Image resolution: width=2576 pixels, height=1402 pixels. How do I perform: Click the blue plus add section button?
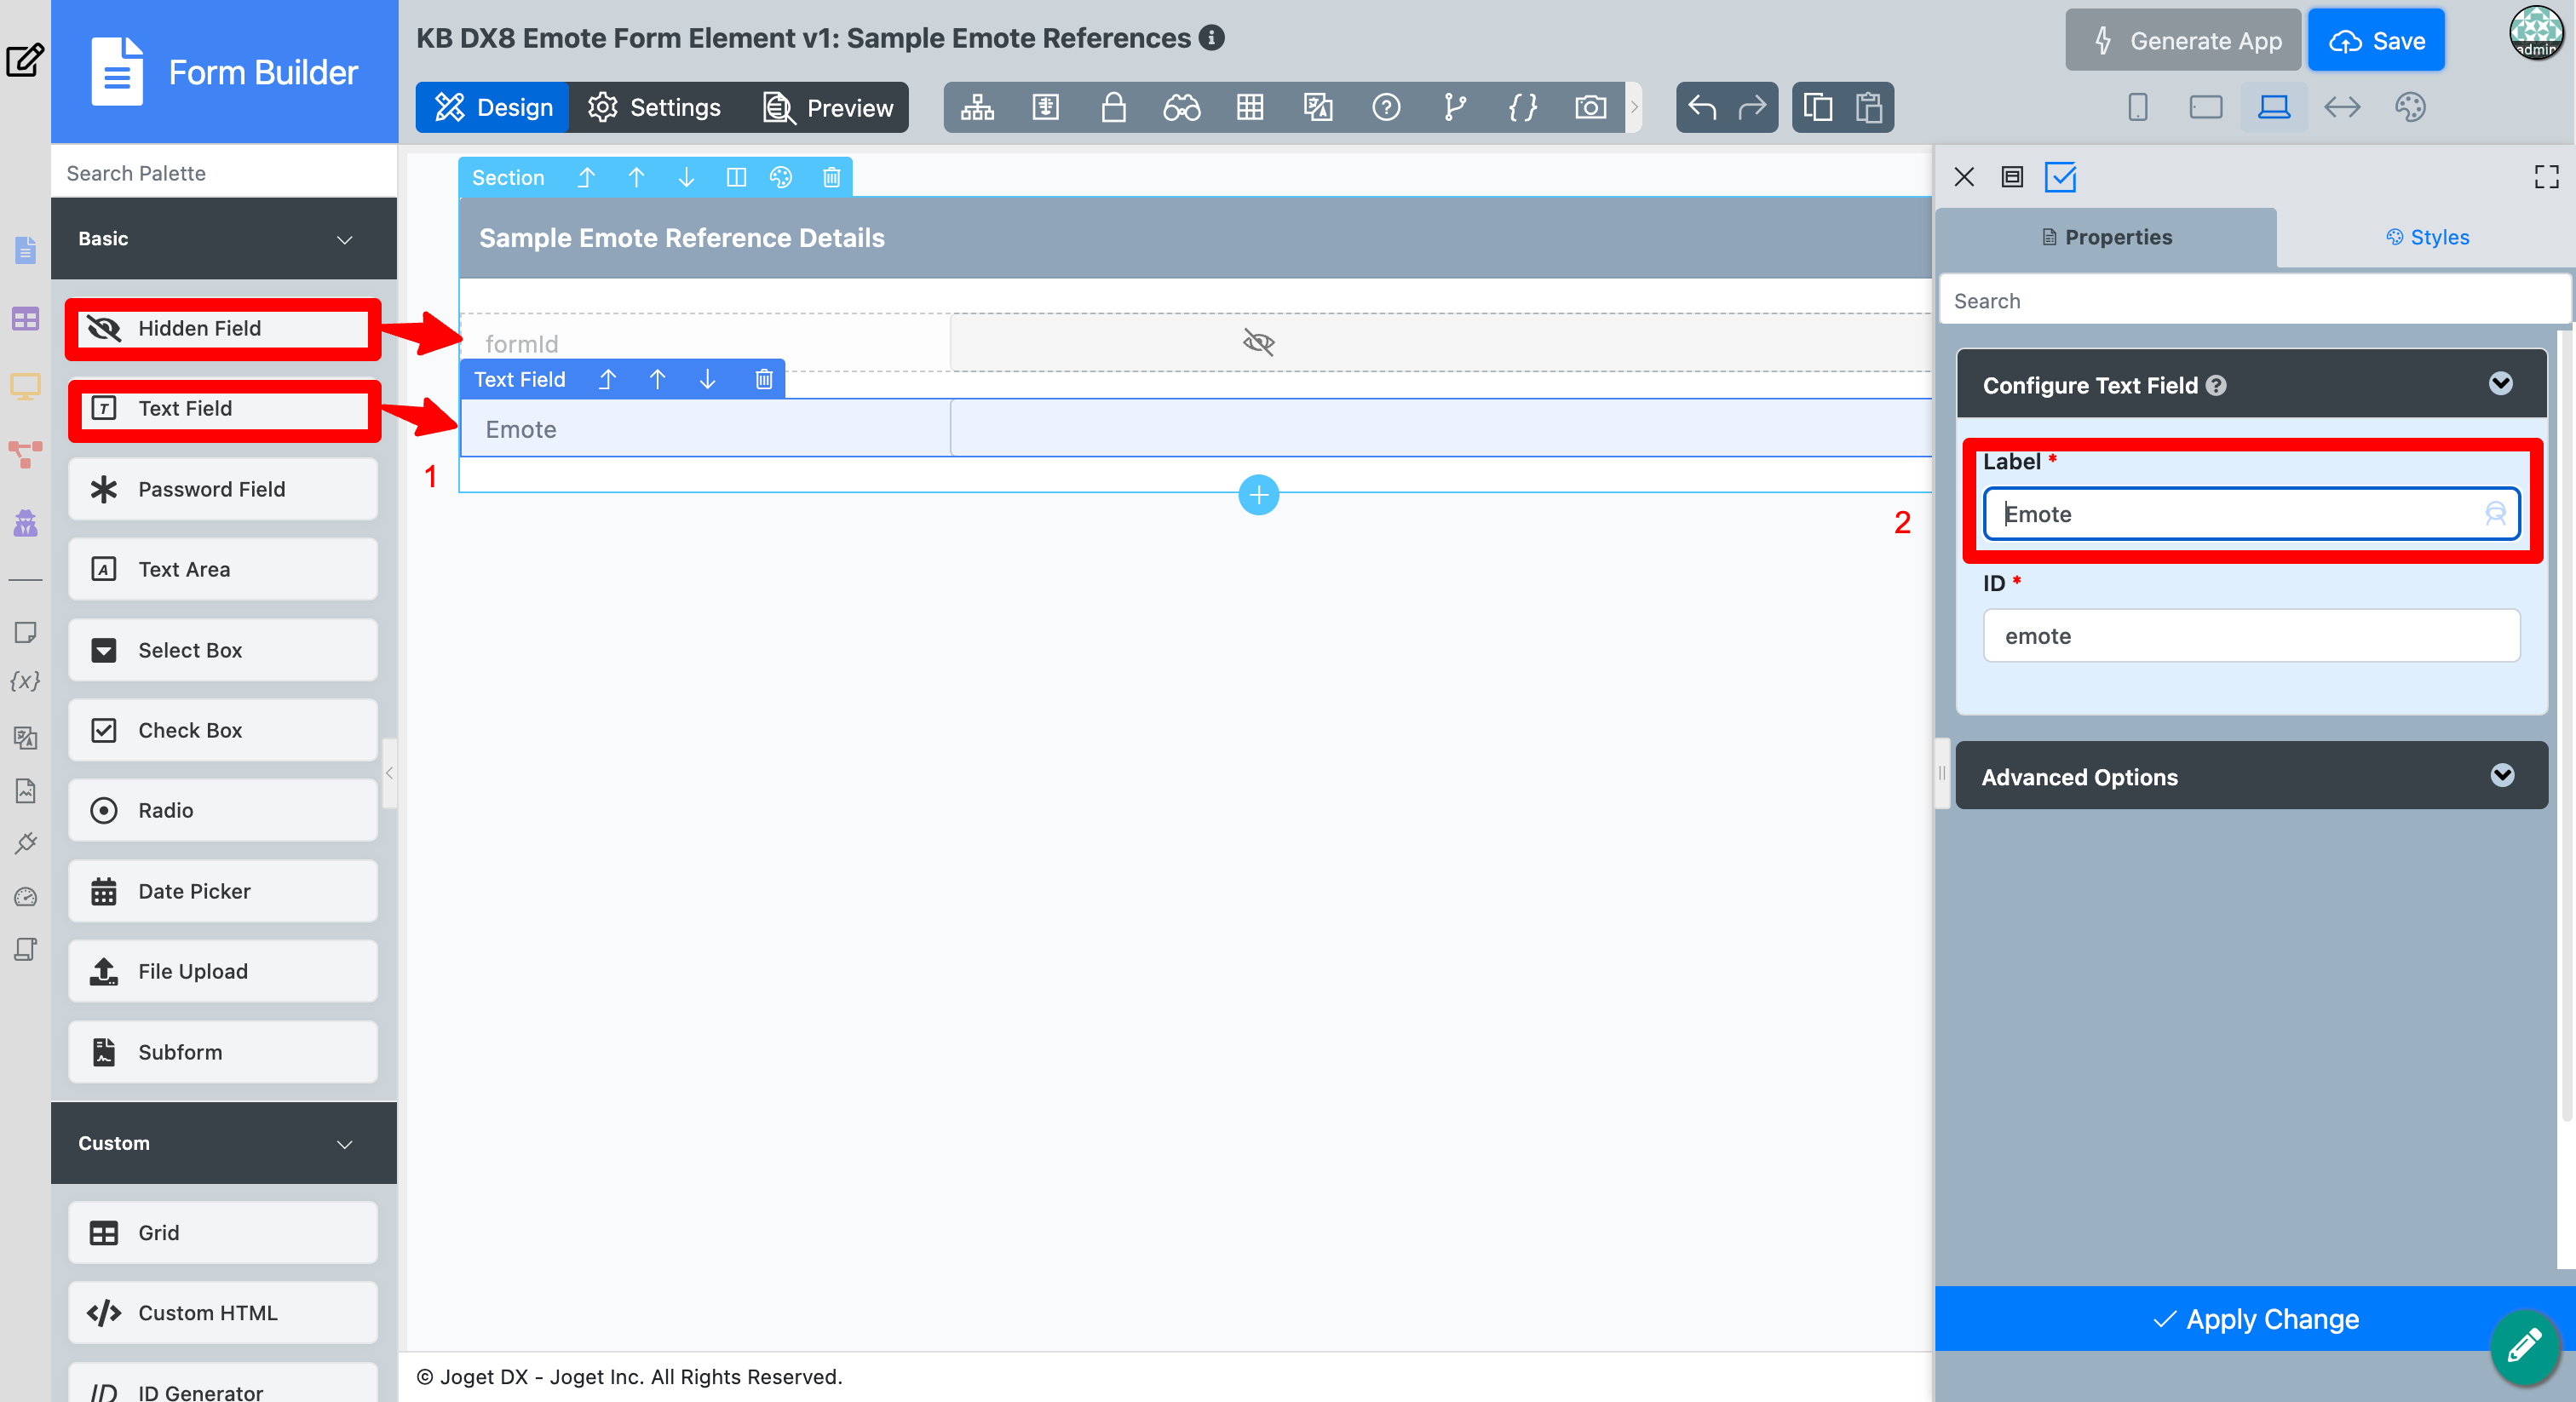[1259, 495]
